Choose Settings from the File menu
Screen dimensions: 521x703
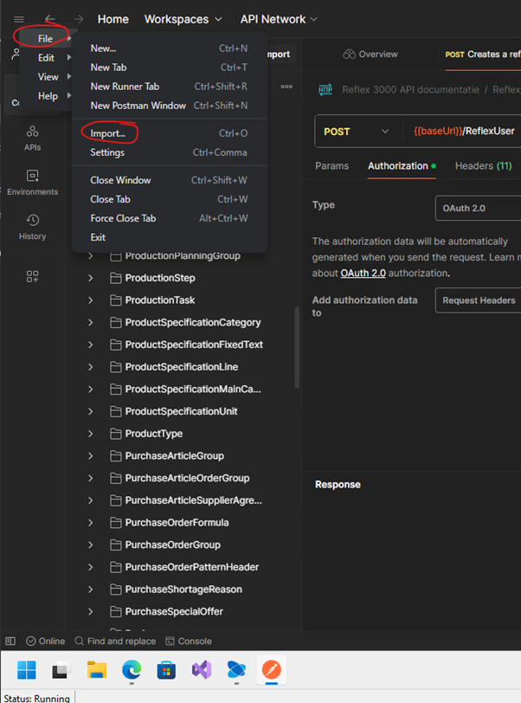(169, 152)
